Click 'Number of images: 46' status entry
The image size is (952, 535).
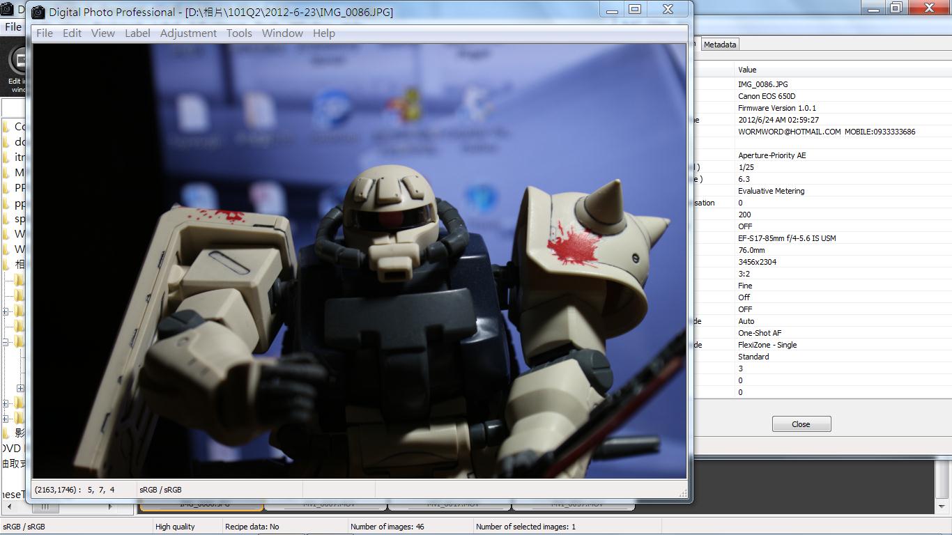tap(387, 527)
